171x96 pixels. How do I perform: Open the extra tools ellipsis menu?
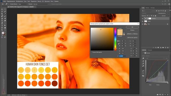(x=5, y=30)
